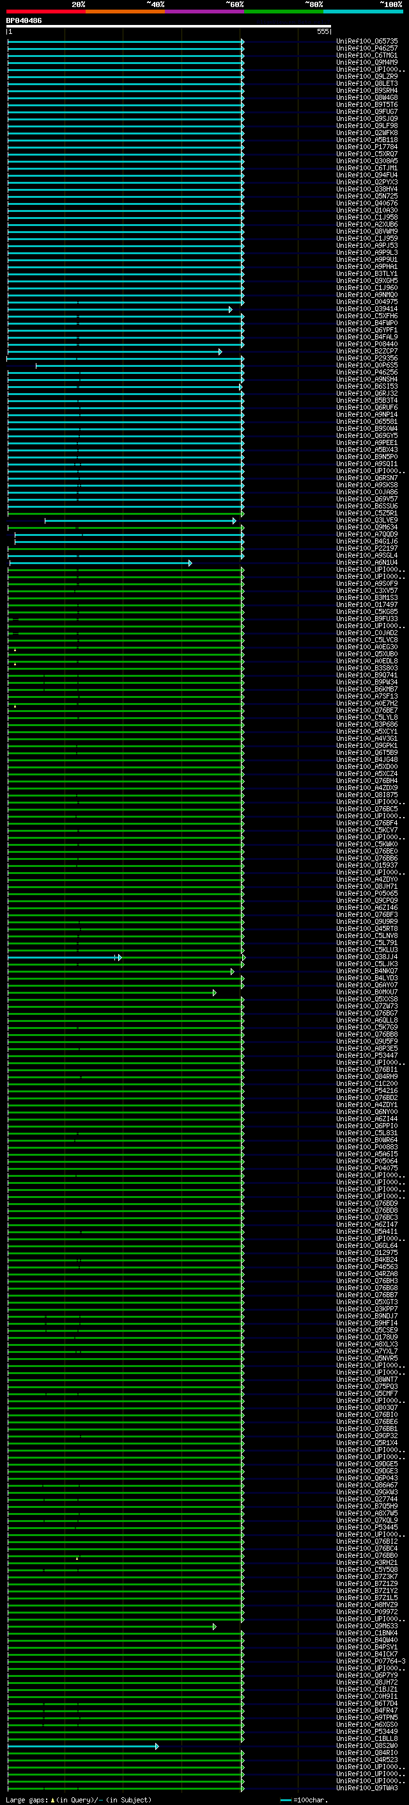
Task: Select hit UniRef100_Q9TWA3
Action: (367, 1788)
